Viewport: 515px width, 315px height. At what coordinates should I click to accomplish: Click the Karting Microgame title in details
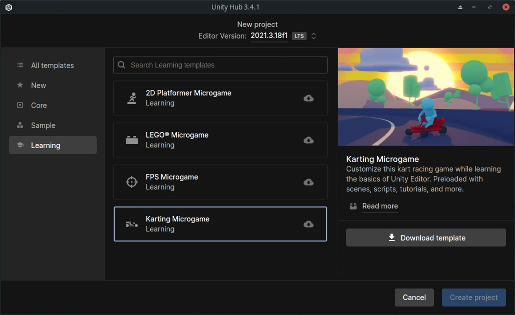(382, 159)
